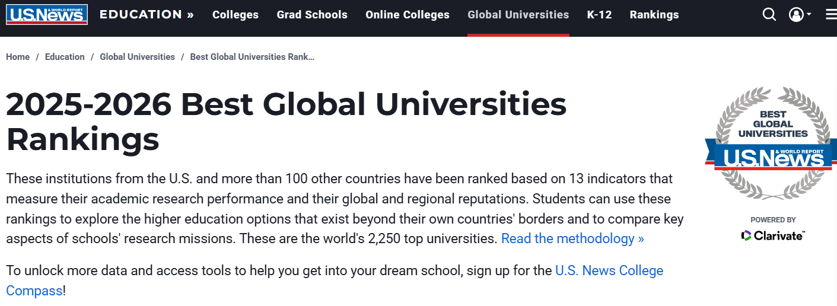Click the Clarivate logo

[773, 235]
